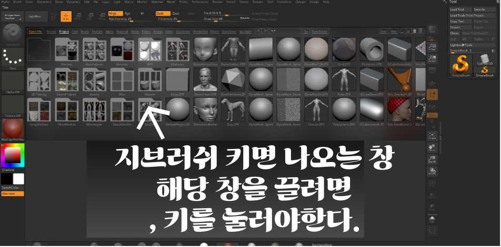501x247 pixels.
Task: Open the Alpha menu
Action: (x=5, y=2)
